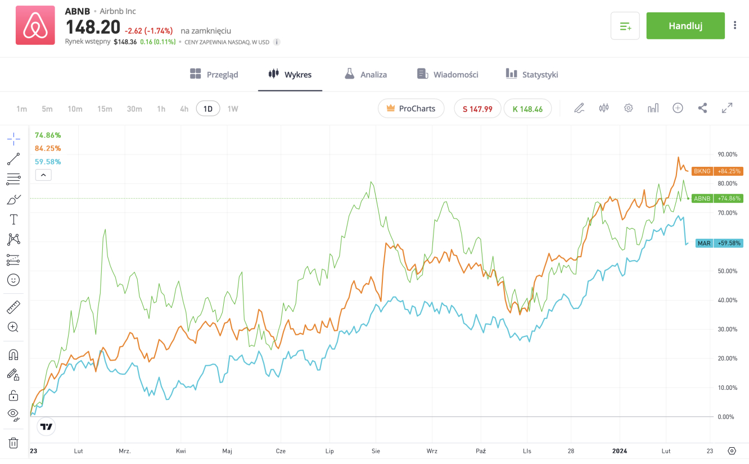749x464 pixels.
Task: Select the brush drawing tool
Action: pyautogui.click(x=13, y=199)
